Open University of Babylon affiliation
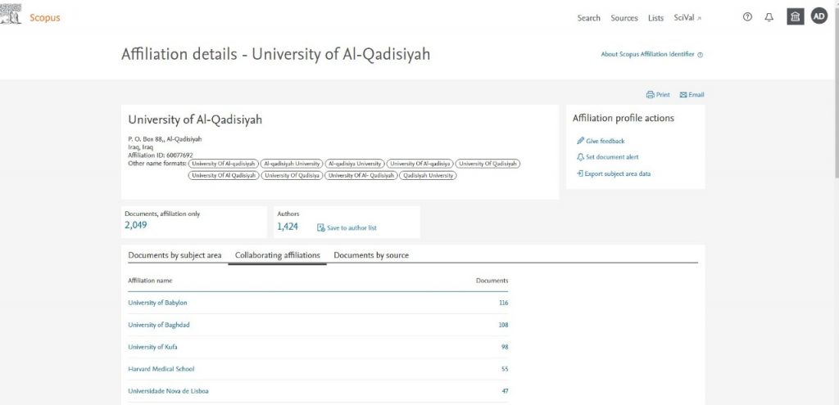Viewport: 839px width, 405px height. tap(157, 303)
